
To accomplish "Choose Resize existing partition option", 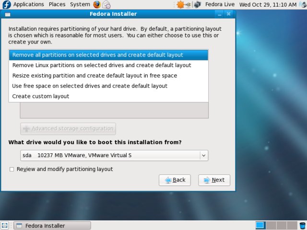I will coord(108,76).
